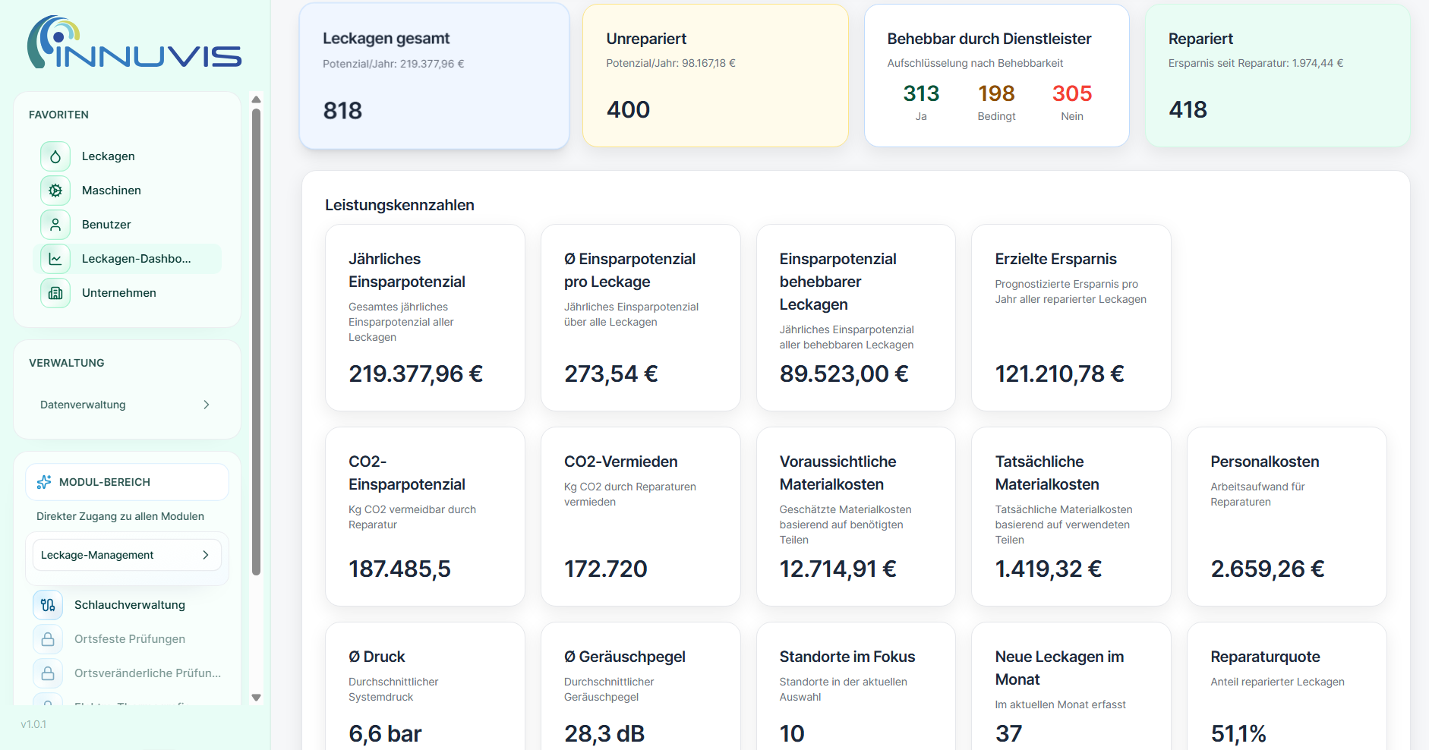Select the 313 Ja value under Behebbar durch Dienstleister
The height and width of the screenshot is (750, 1429).
(921, 93)
